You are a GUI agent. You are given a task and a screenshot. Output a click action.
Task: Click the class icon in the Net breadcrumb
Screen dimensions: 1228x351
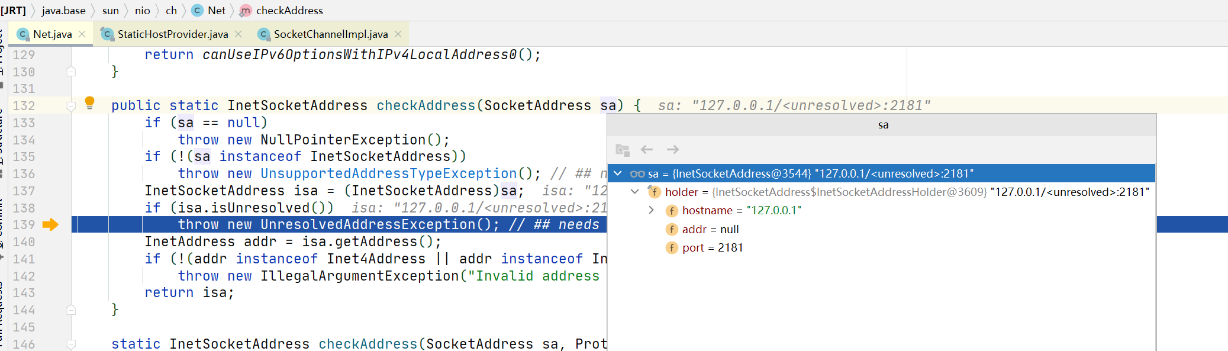pyautogui.click(x=198, y=10)
